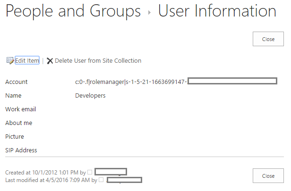
Task: Click the X icon beside Delete User
Action: click(x=50, y=60)
